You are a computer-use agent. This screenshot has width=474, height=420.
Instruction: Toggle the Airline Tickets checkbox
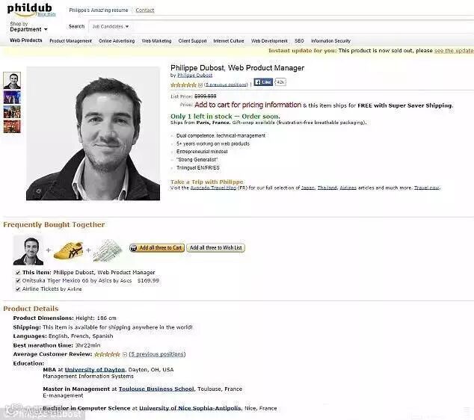tap(18, 289)
